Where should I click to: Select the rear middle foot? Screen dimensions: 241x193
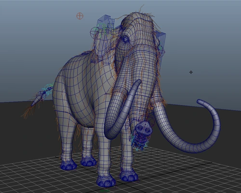[x=89, y=161]
